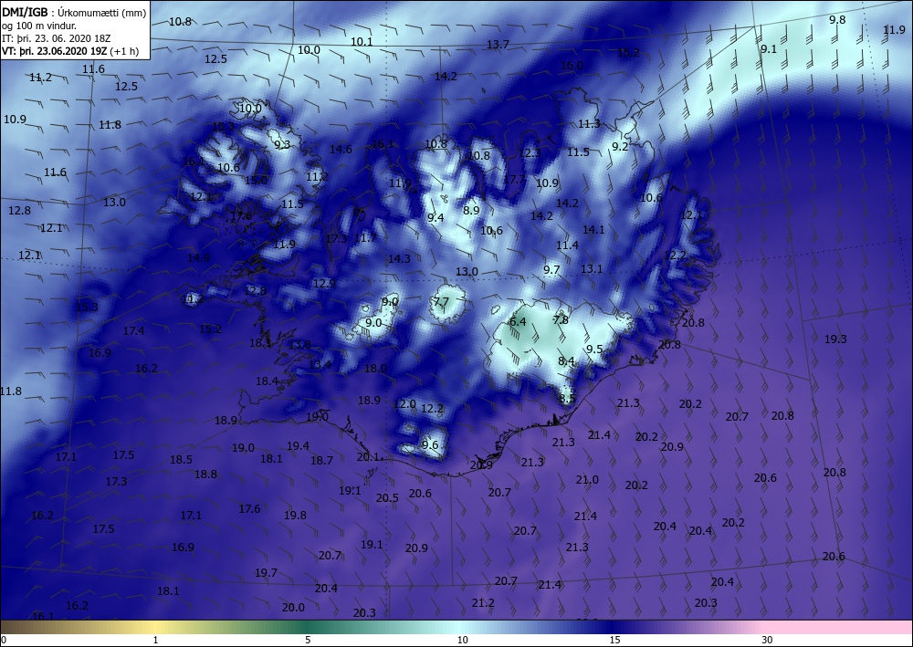
Task: Click the map value 20.0
Action: point(293,607)
